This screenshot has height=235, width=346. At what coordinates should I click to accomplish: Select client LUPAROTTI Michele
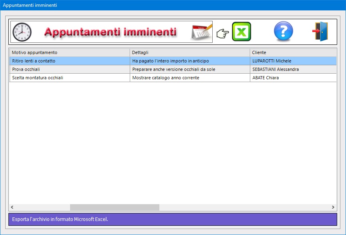293,61
